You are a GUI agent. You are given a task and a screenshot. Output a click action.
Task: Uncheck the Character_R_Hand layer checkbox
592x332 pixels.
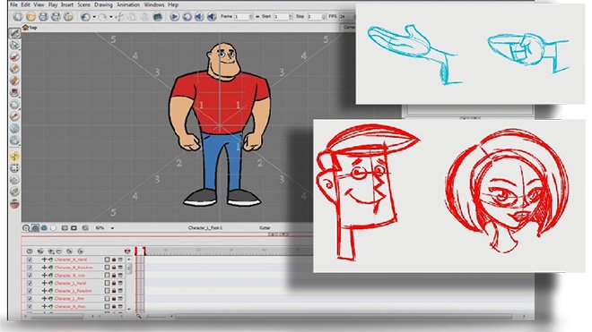tap(30, 260)
